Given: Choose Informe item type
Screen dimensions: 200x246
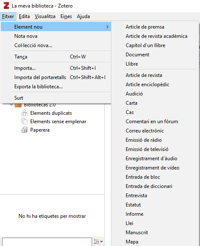Looking at the screenshot, I should (155, 214).
